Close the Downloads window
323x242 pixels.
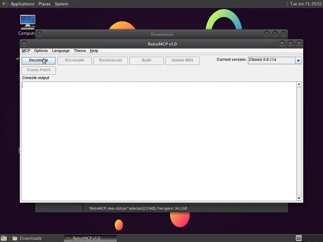tap(284, 33)
